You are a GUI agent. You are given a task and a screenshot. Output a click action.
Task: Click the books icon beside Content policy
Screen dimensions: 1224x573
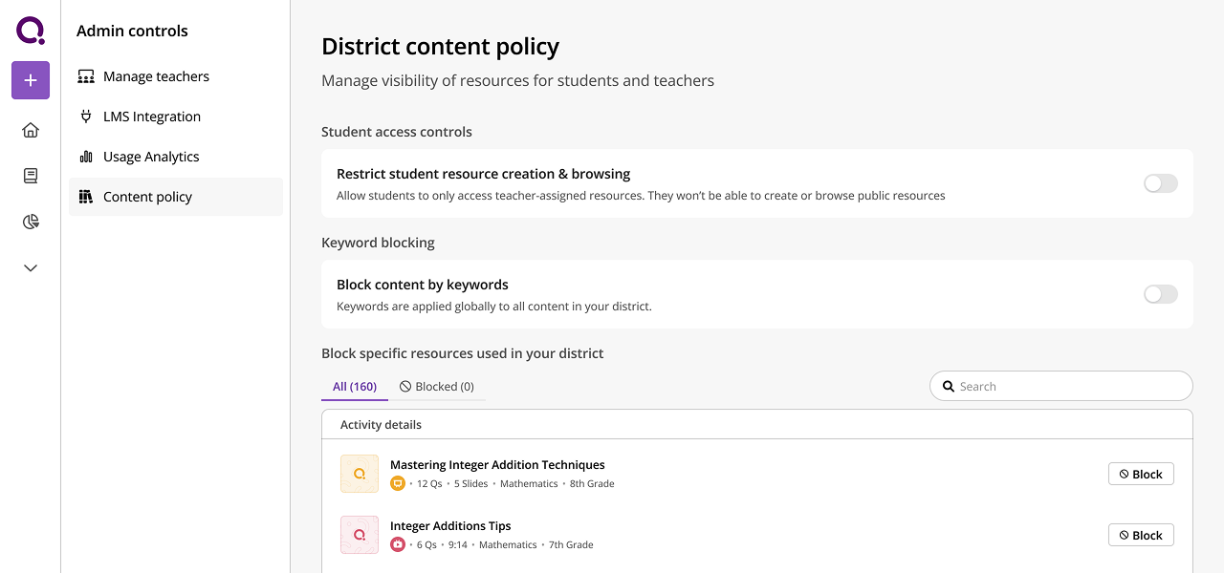click(85, 197)
